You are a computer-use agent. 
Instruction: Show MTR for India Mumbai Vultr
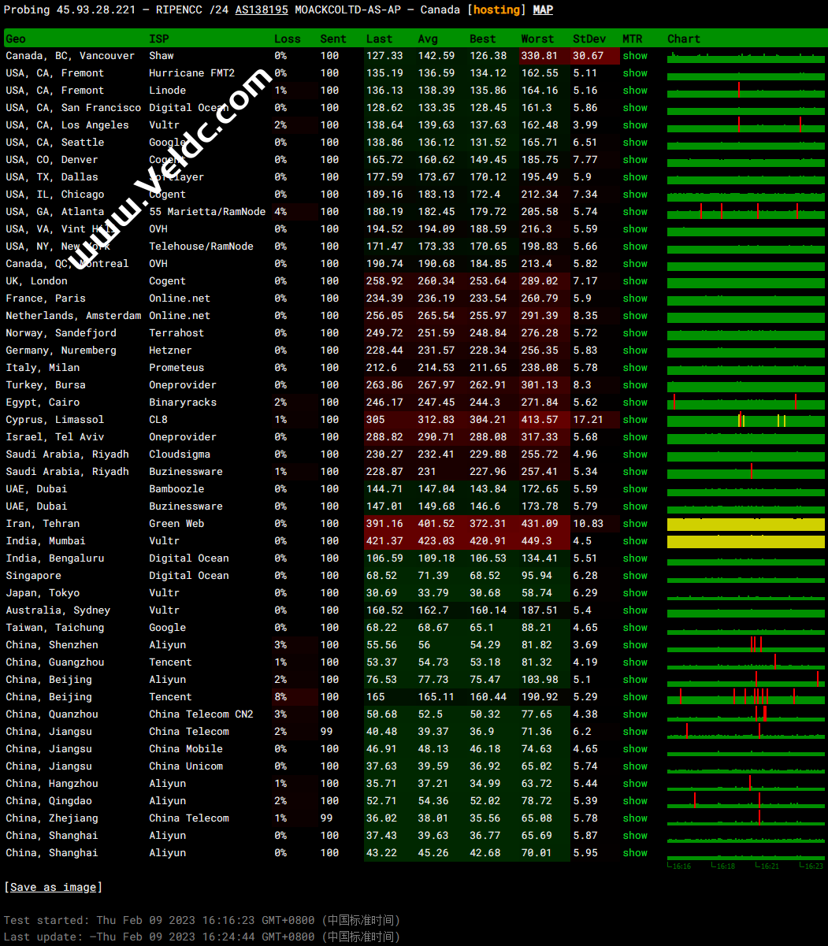(635, 541)
